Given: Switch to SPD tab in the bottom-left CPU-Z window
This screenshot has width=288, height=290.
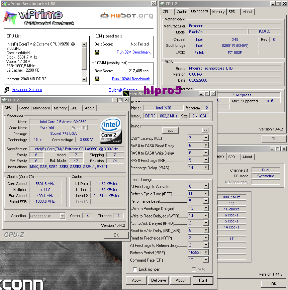Looking at the screenshot, I should pyautogui.click(x=74, y=108).
